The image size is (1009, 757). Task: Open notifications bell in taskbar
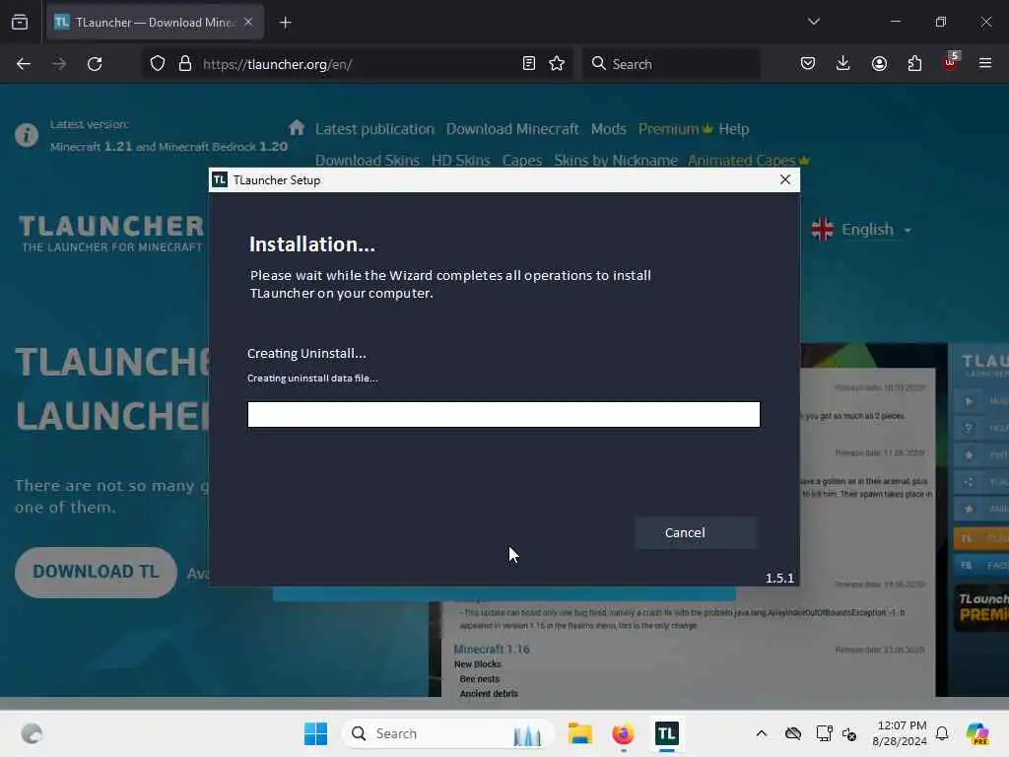[942, 733]
